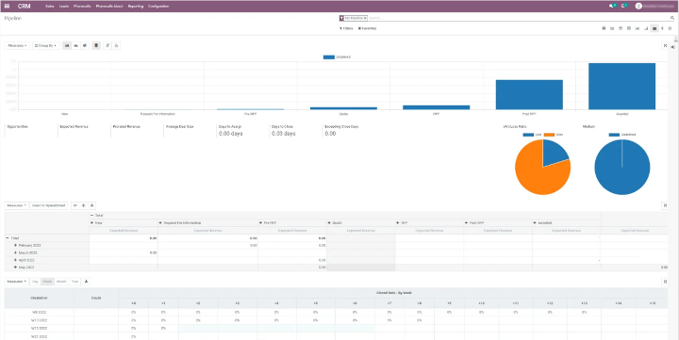
Task: Click the Expected Revenue aggregate tile
Action: pyautogui.click(x=84, y=130)
